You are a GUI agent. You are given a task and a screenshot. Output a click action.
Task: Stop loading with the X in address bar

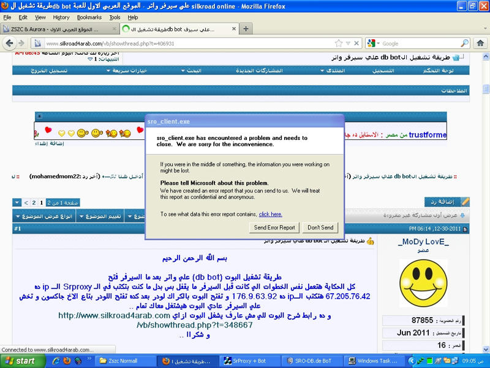[356, 43]
